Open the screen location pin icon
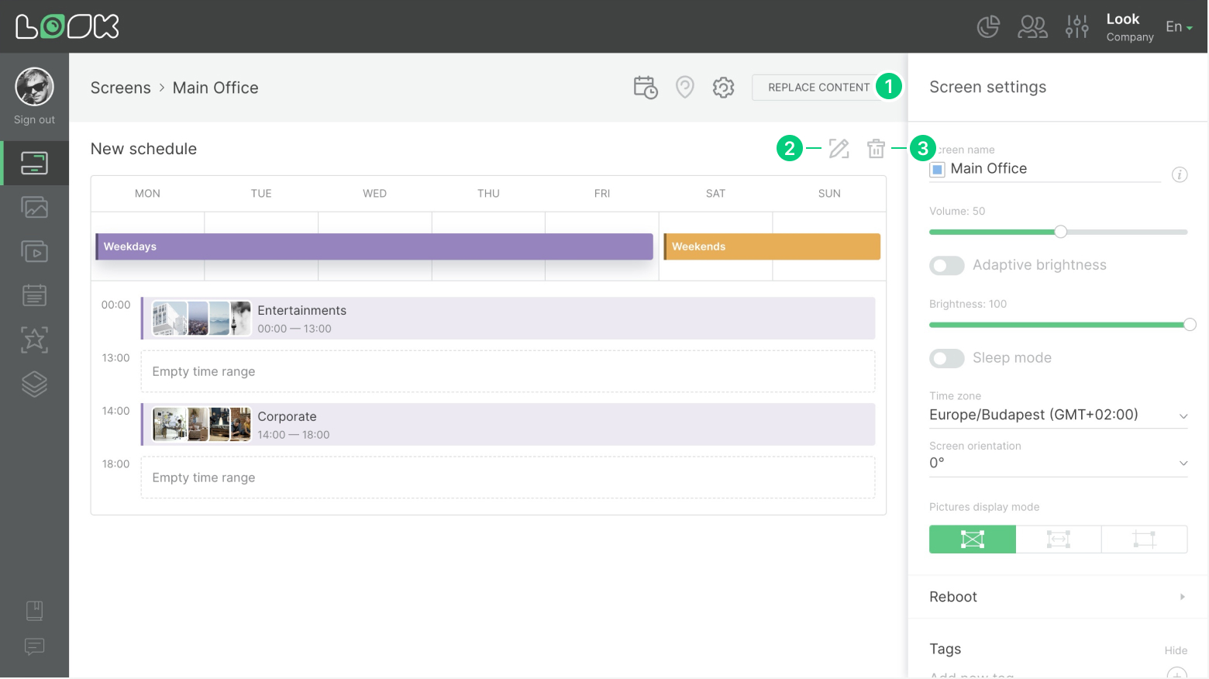 [684, 87]
